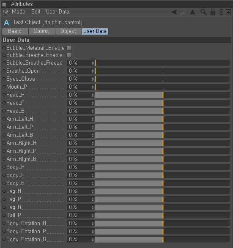Click Eyes_Close value stepper arrows
This screenshot has width=233, height=248.
[93, 79]
